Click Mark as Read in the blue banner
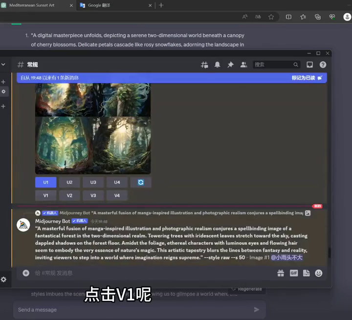The width and height of the screenshot is (352, 320). click(307, 78)
